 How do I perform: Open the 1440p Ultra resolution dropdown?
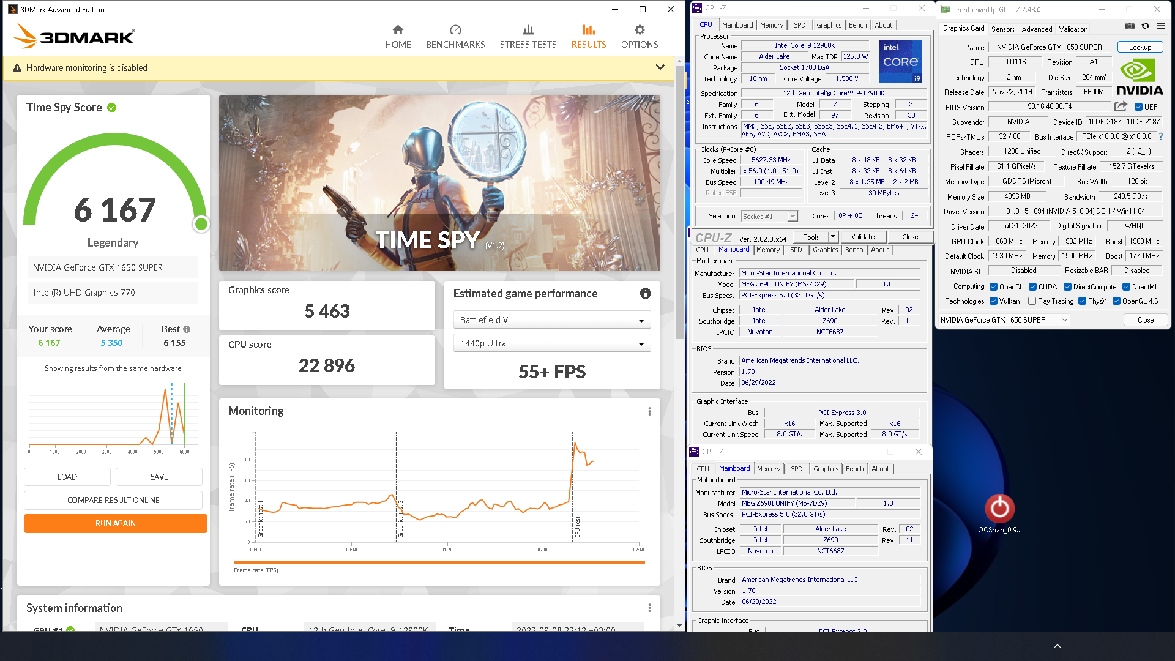[x=551, y=343]
